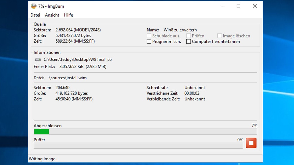Open the Ansicht menu
The image size is (294, 165).
[x=52, y=15]
